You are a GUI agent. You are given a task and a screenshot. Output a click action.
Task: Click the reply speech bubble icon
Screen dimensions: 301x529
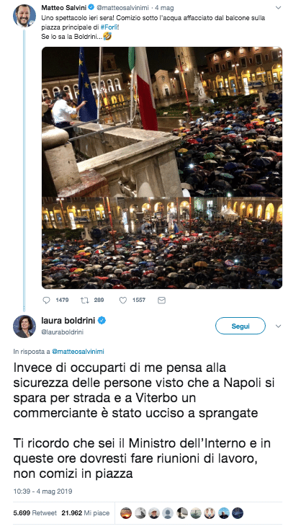(47, 300)
